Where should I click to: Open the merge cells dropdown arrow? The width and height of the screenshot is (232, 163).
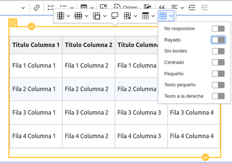(105, 16)
